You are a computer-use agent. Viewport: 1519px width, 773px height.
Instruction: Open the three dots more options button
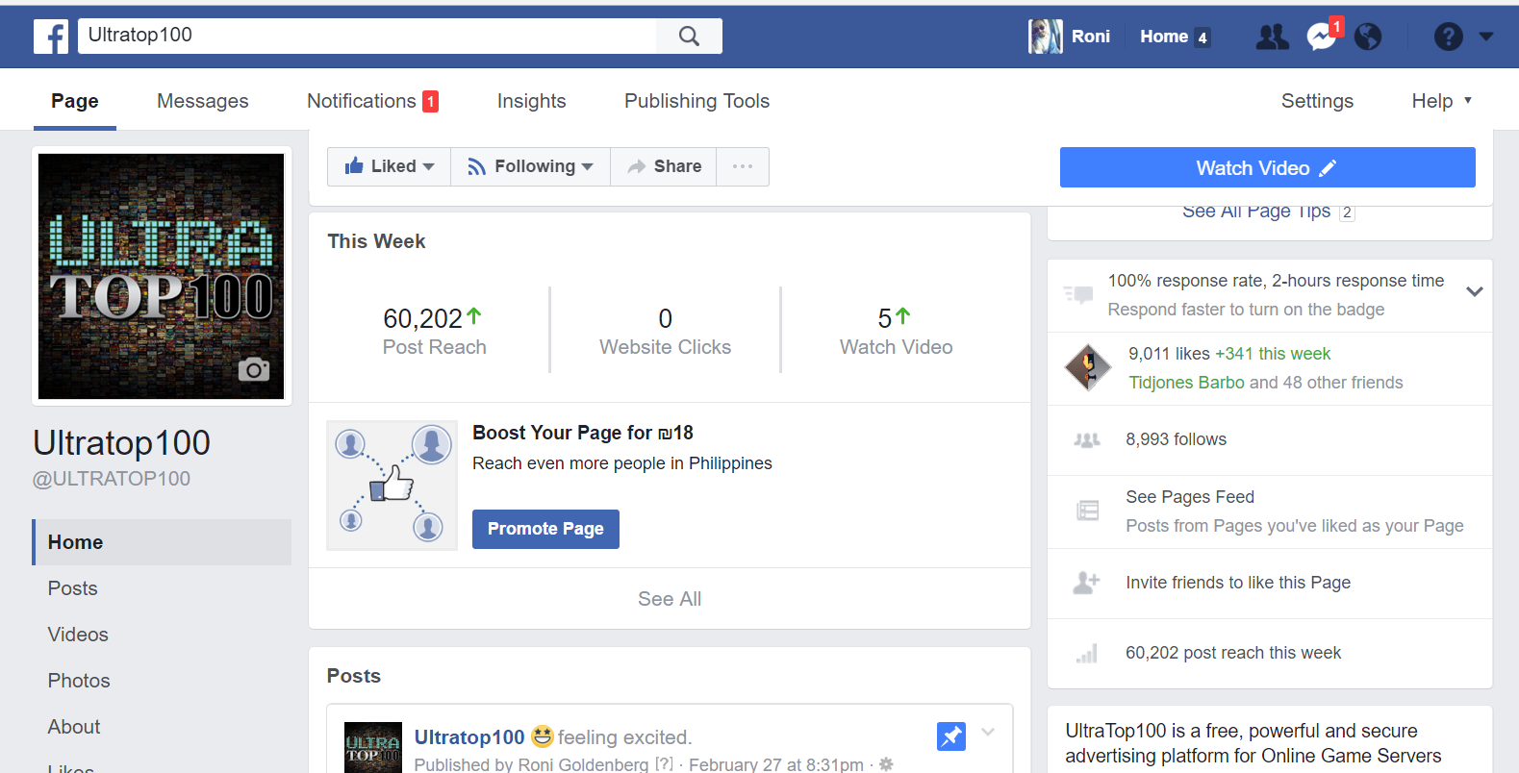point(743,166)
